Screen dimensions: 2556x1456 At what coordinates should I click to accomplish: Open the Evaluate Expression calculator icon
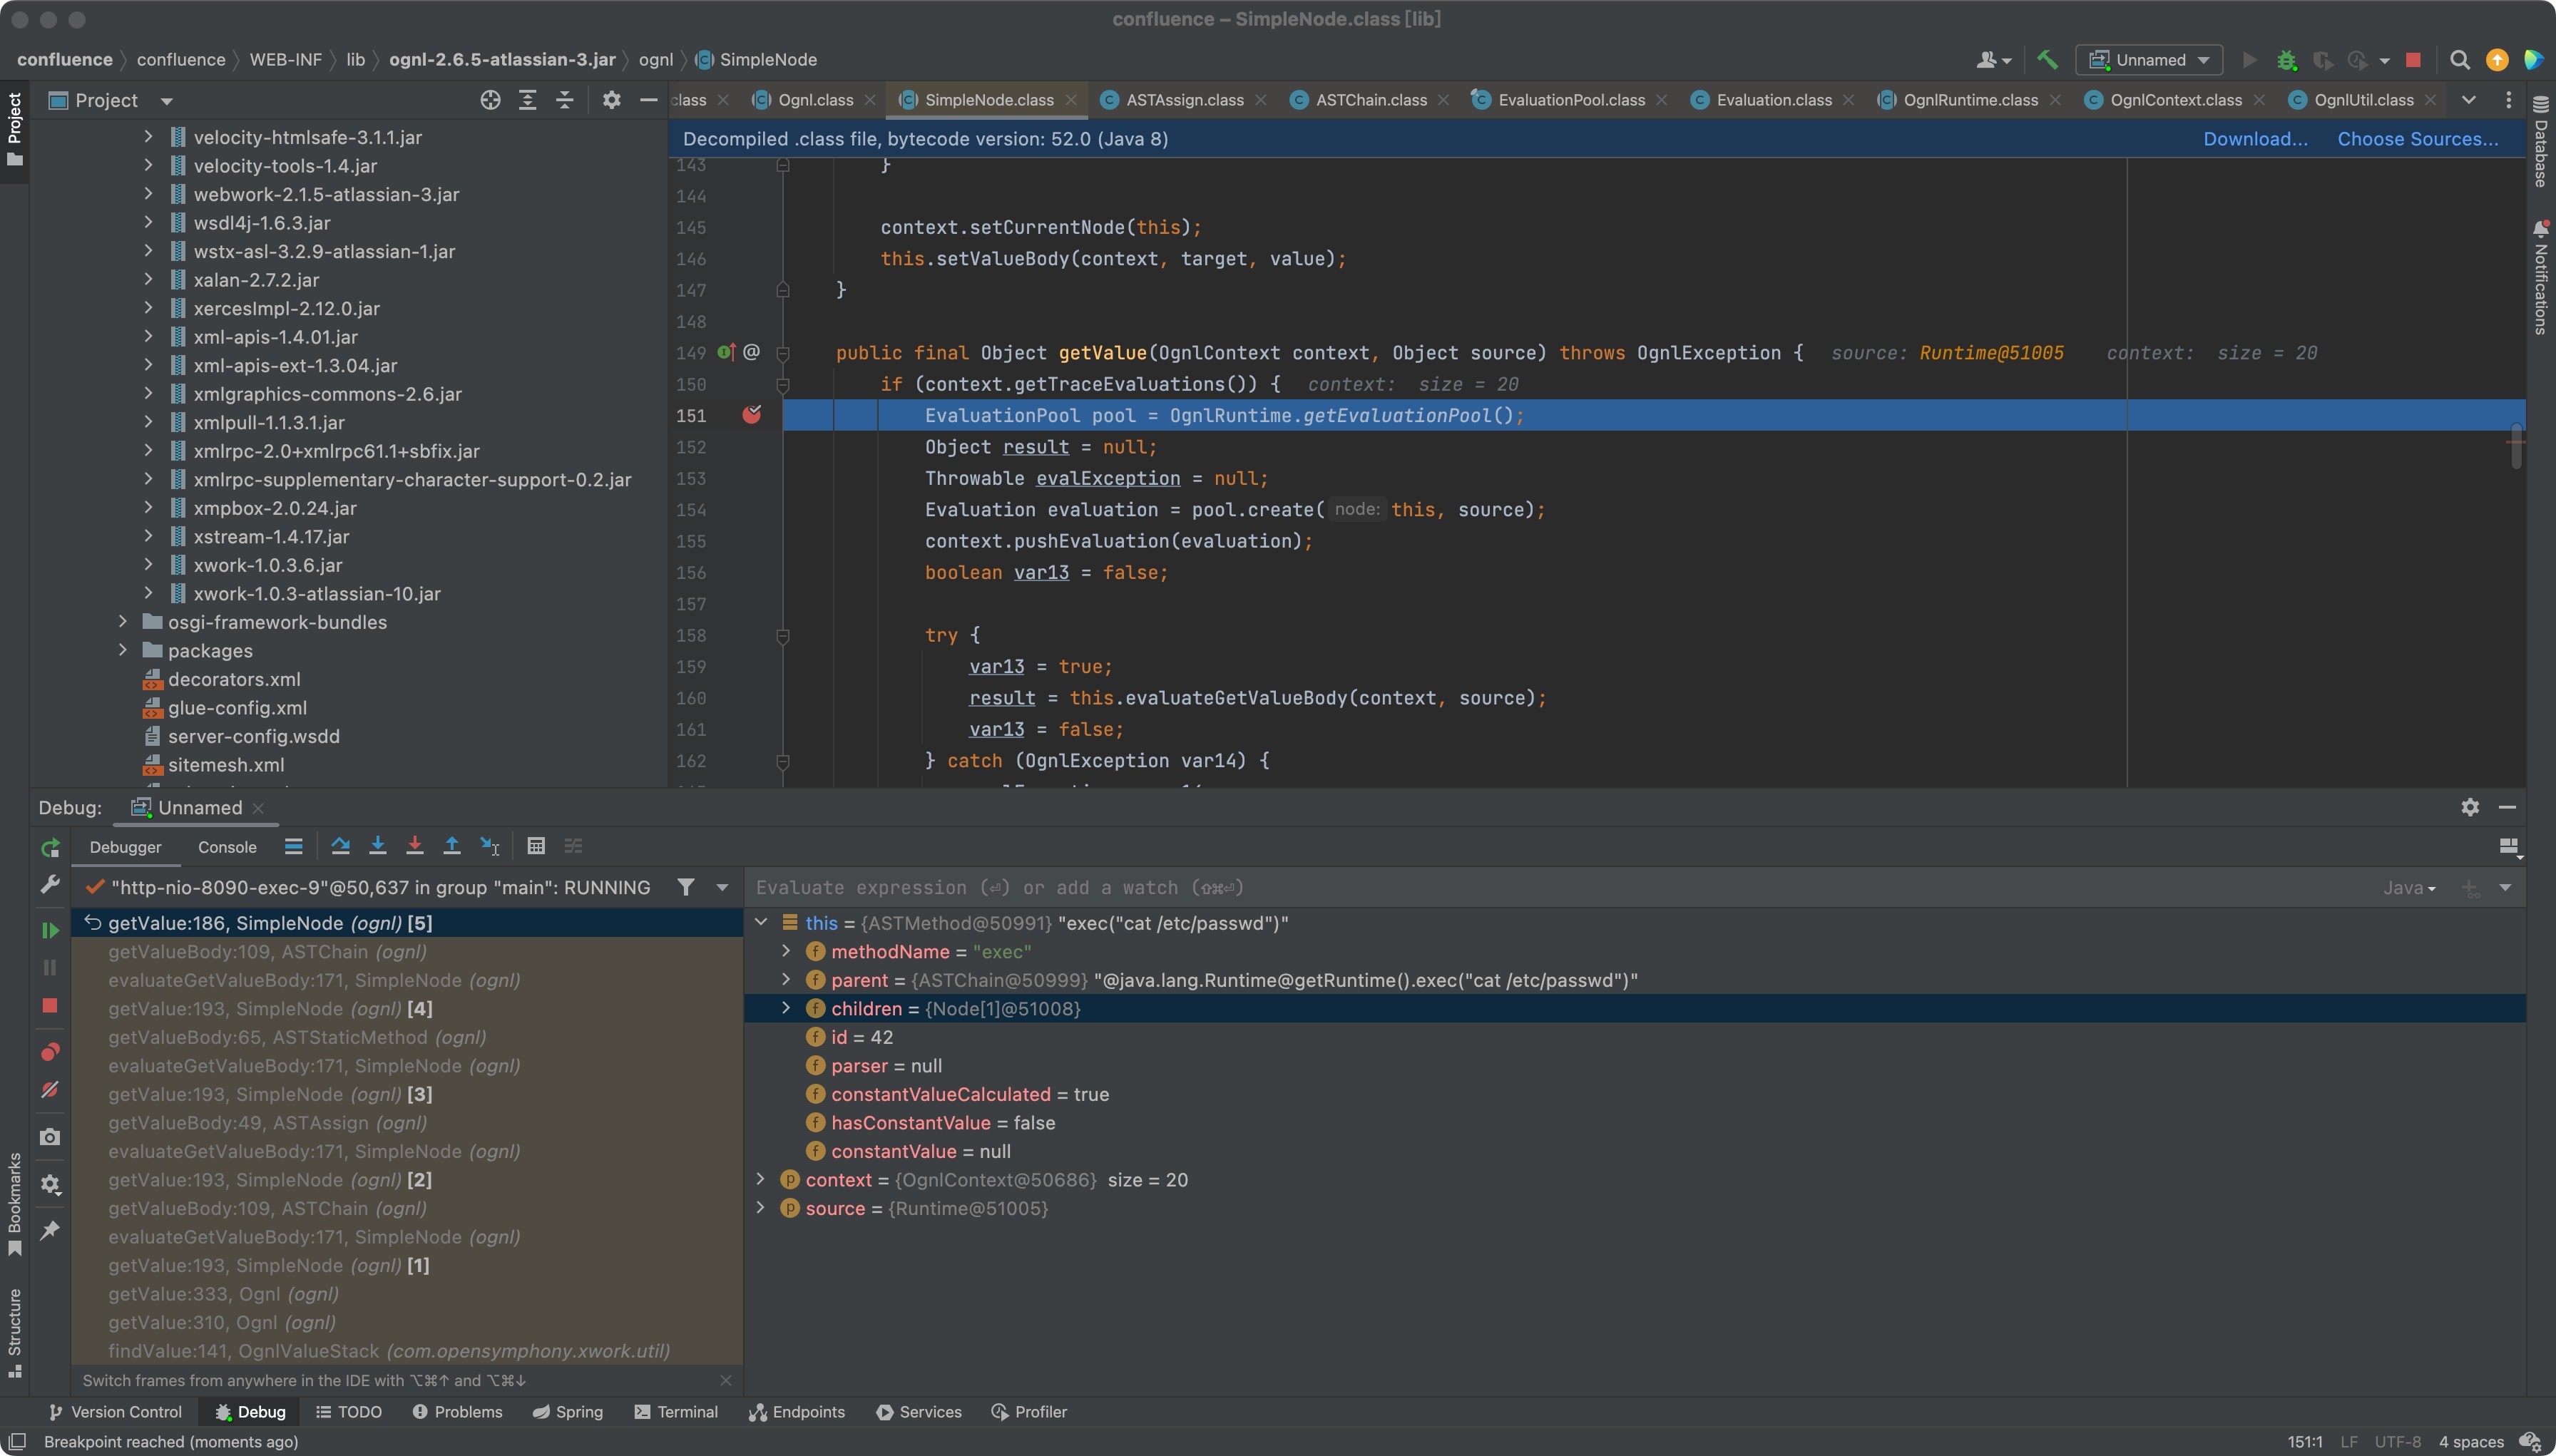pyautogui.click(x=536, y=846)
